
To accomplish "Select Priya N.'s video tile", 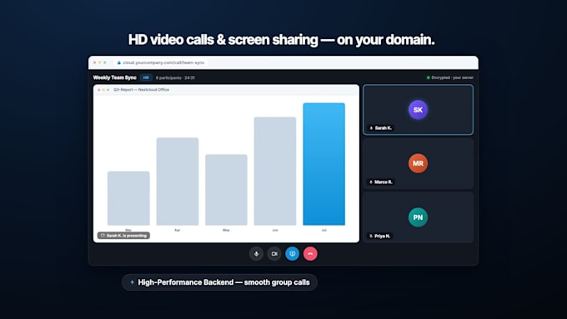I will [x=418, y=217].
